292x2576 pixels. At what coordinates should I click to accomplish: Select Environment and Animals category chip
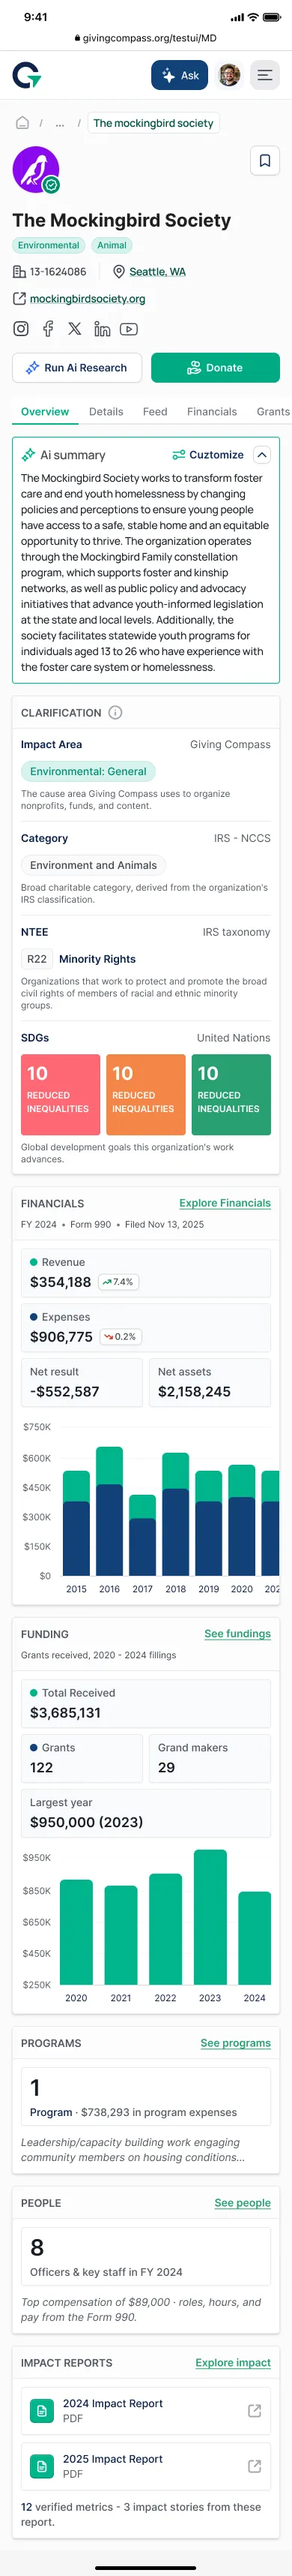pyautogui.click(x=93, y=865)
